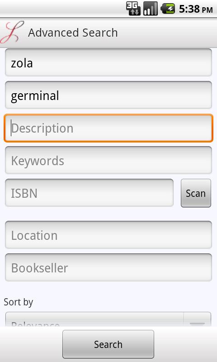
Task: Tap the 3G data indicator icon
Action: click(133, 9)
